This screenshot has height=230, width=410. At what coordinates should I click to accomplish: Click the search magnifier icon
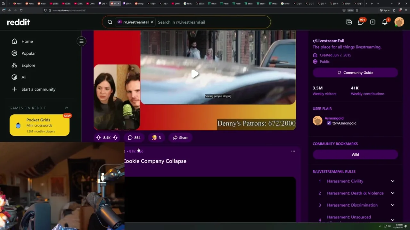(x=110, y=22)
